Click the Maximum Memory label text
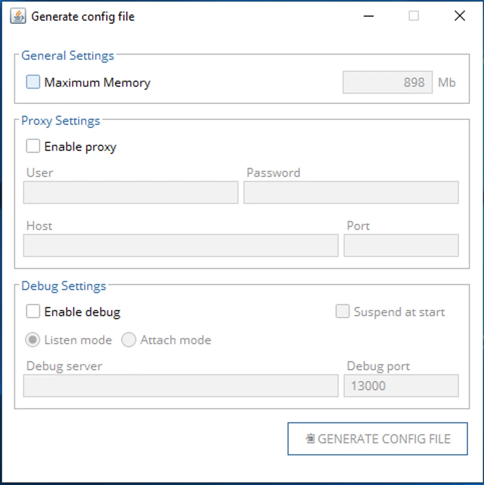 (x=97, y=83)
